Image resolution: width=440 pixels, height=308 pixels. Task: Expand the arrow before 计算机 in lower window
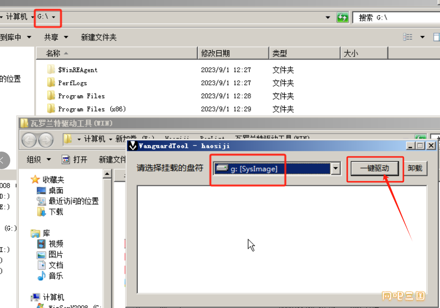coord(79,139)
